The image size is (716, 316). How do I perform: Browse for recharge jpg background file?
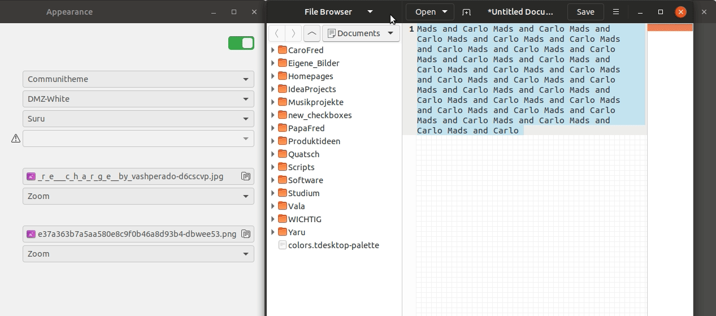click(x=246, y=176)
